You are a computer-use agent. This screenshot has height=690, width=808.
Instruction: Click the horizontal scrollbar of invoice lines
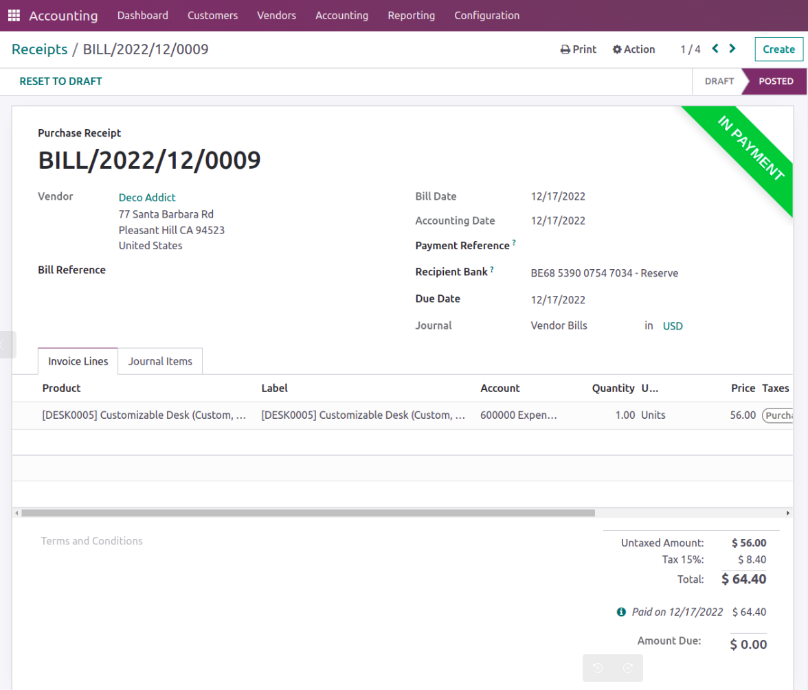click(308, 513)
